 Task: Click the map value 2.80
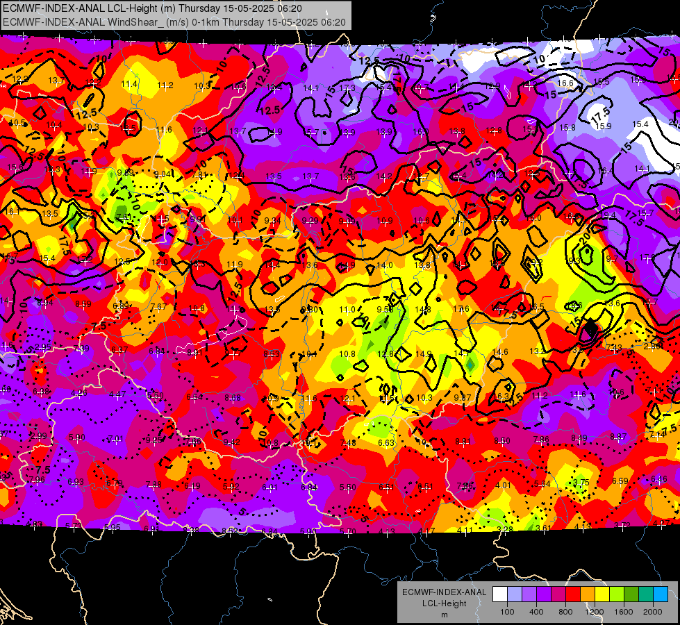(x=652, y=346)
